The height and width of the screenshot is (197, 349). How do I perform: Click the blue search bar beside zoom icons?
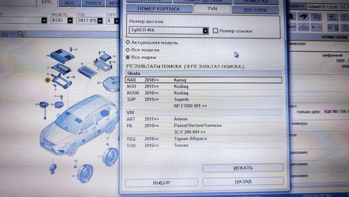(72, 34)
